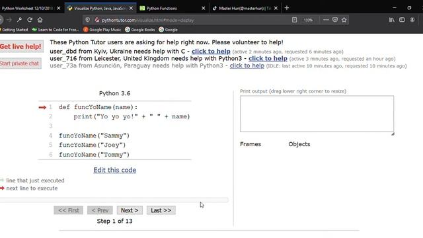
Task: Open the Firefox account icon
Action: click(412, 20)
